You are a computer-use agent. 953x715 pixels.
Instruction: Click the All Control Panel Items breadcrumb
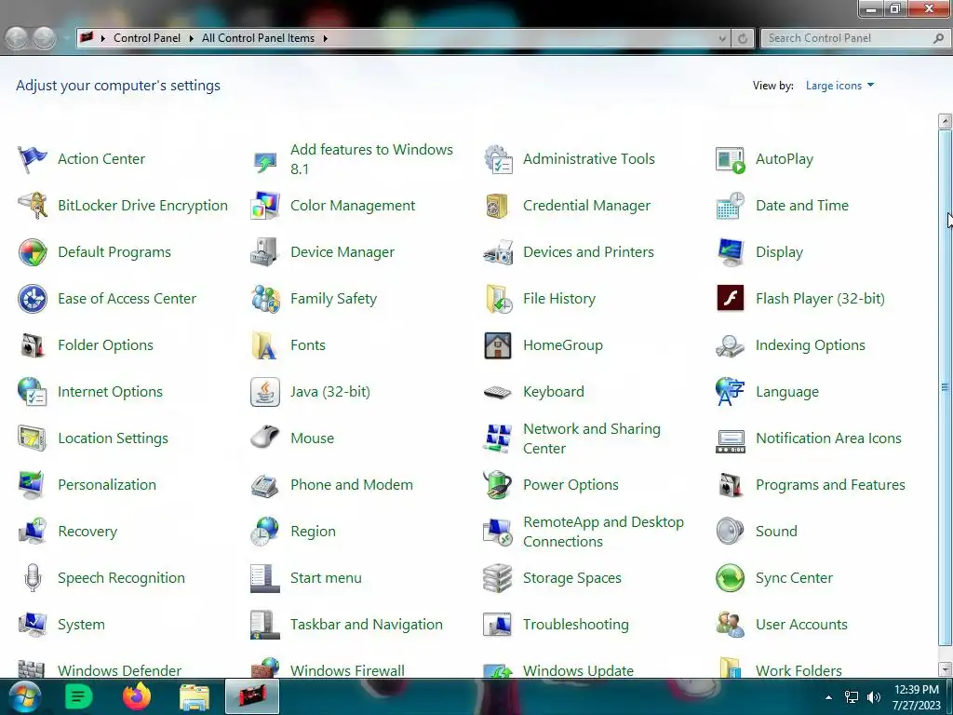coord(259,38)
